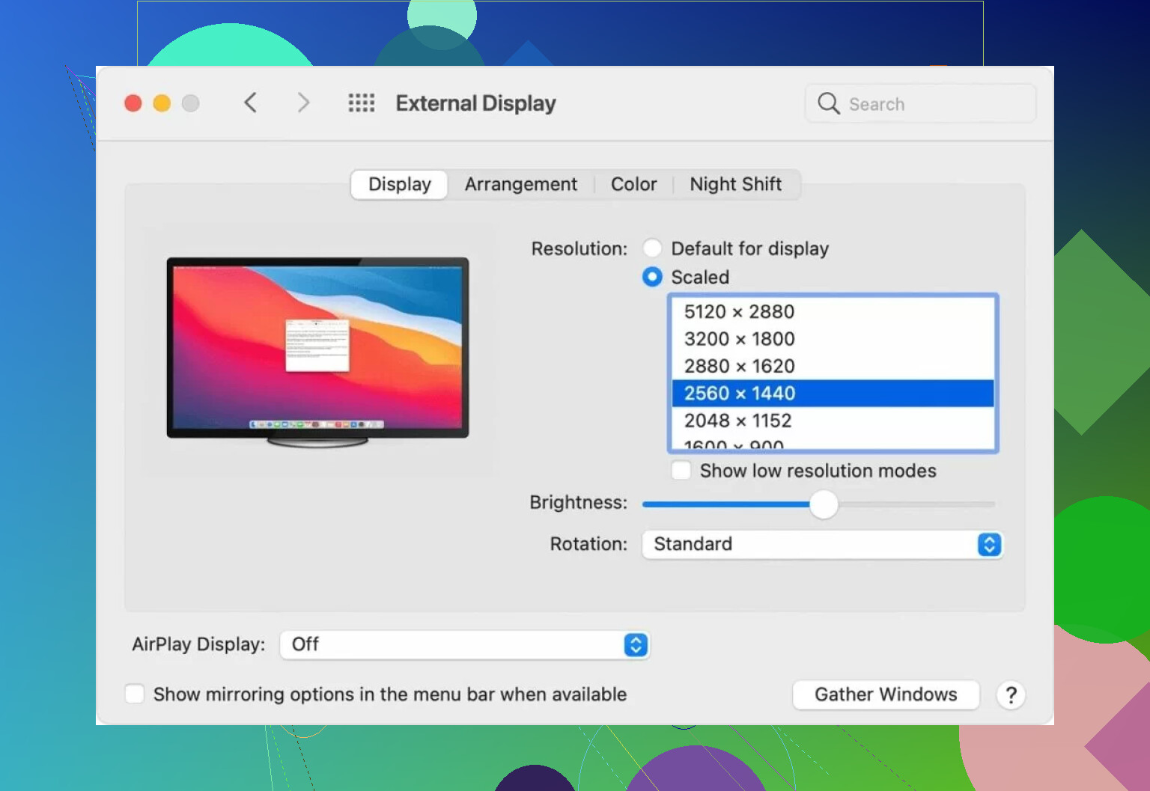This screenshot has height=791, width=1150.
Task: Open the Rotation dropdown set to Standard
Action: pyautogui.click(x=821, y=544)
